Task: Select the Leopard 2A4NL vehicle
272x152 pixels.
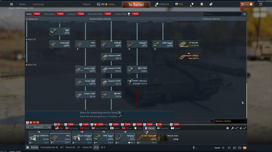Action: (x=111, y=57)
